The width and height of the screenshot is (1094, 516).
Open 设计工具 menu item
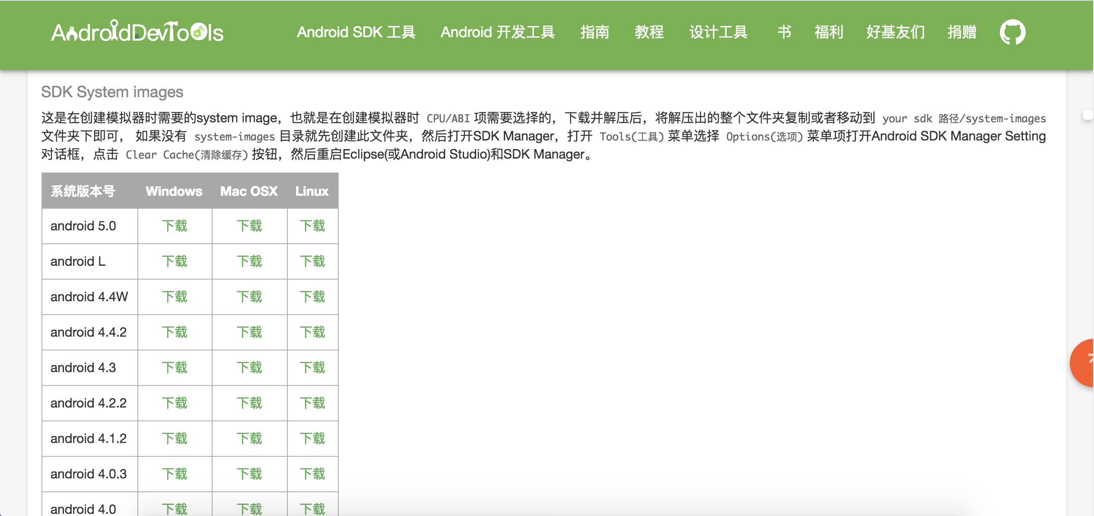click(718, 32)
